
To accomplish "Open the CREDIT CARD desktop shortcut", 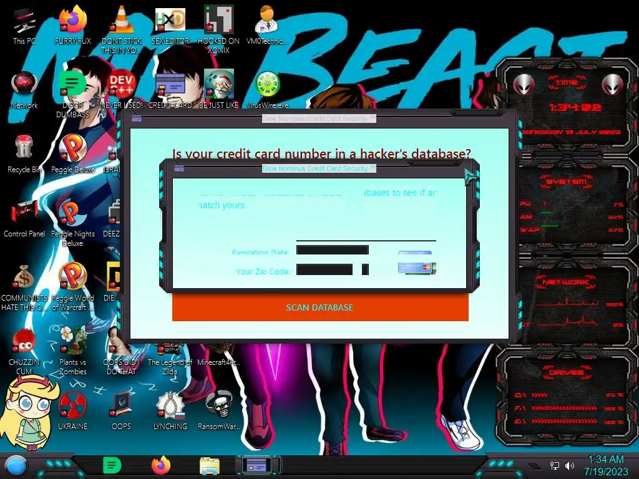I will click(x=170, y=90).
